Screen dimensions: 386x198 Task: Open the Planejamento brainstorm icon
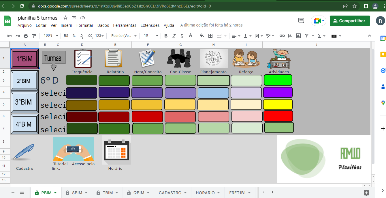click(x=213, y=58)
